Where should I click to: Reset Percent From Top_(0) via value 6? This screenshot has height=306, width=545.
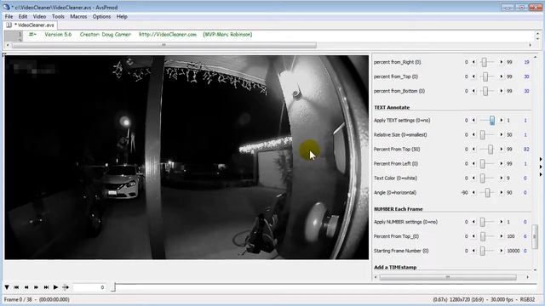click(x=525, y=236)
